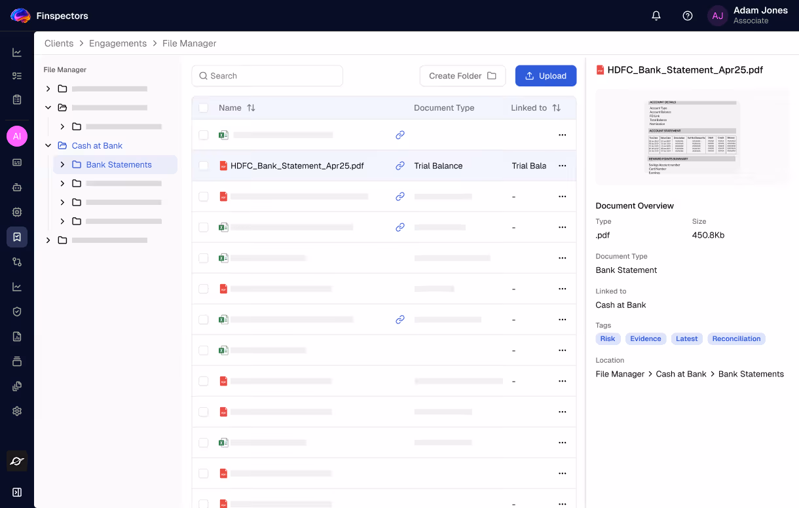
Task: Open the card sidebar icon below AI
Action: pyautogui.click(x=17, y=162)
